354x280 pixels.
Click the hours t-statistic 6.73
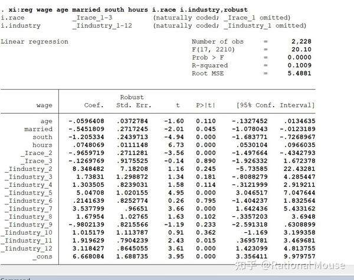[176, 145]
